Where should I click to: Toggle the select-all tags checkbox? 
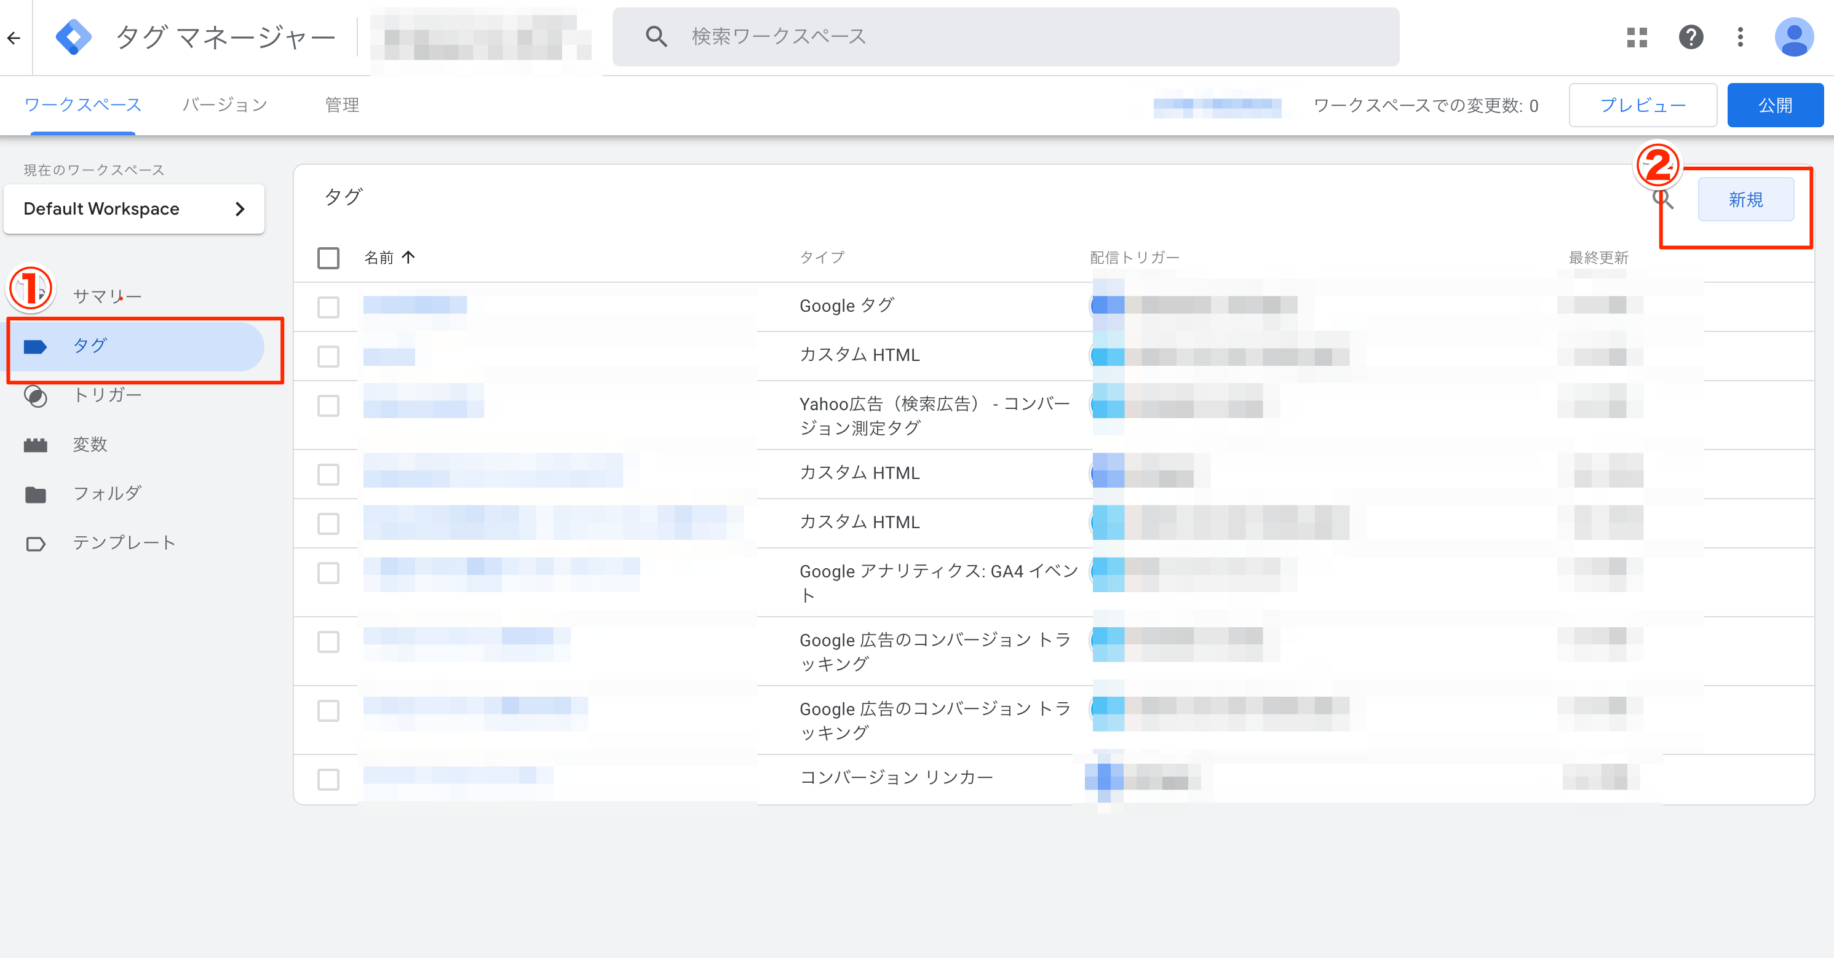pos(328,258)
